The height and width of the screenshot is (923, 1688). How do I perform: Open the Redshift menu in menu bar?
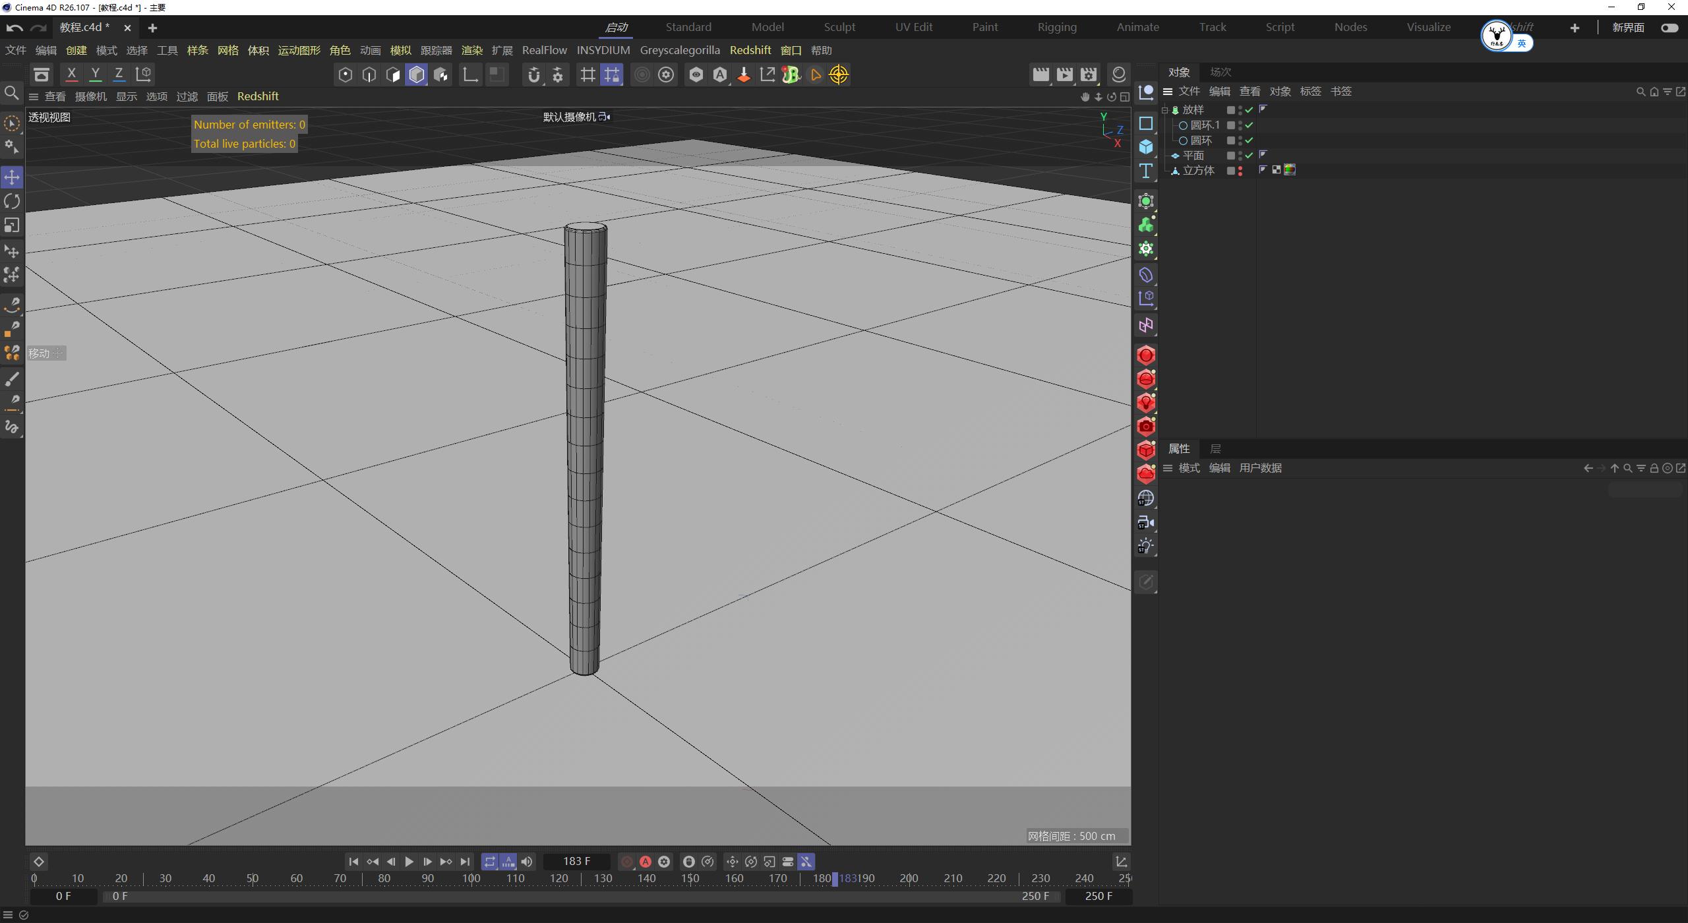[750, 50]
